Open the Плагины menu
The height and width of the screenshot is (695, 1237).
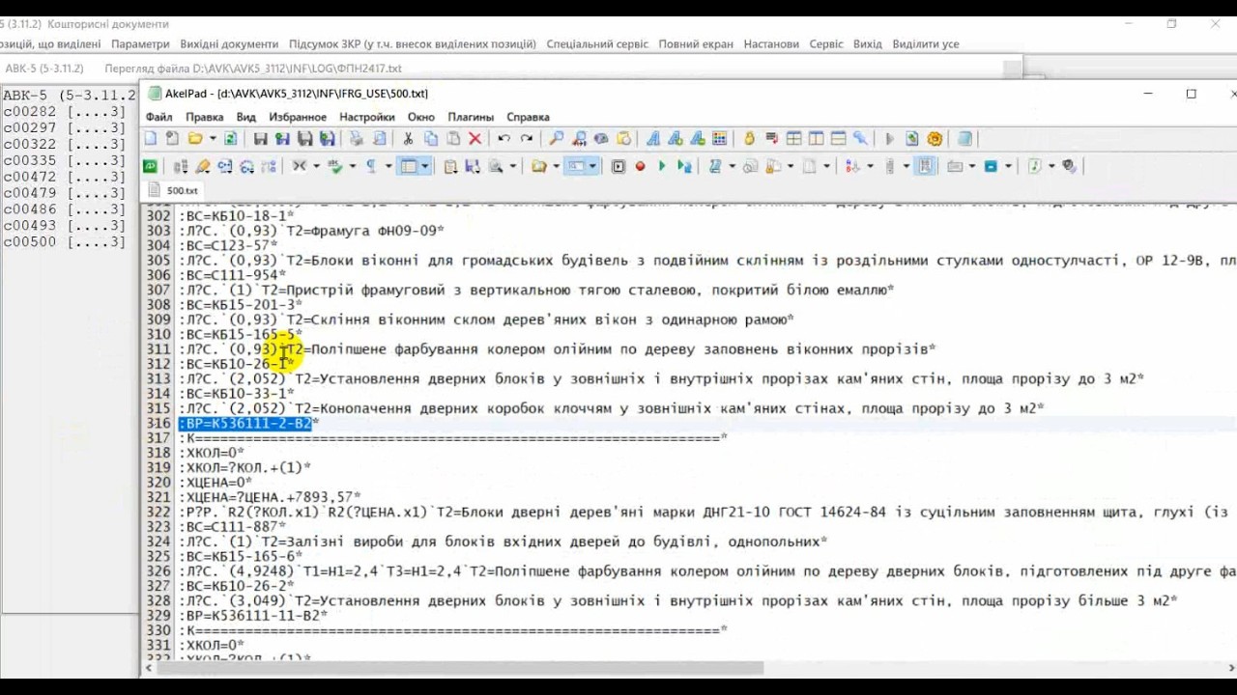[471, 117]
